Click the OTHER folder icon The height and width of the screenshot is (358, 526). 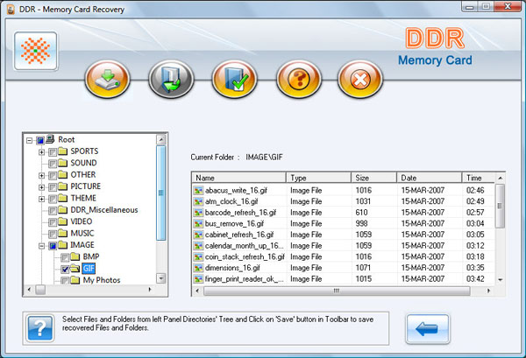(63, 174)
